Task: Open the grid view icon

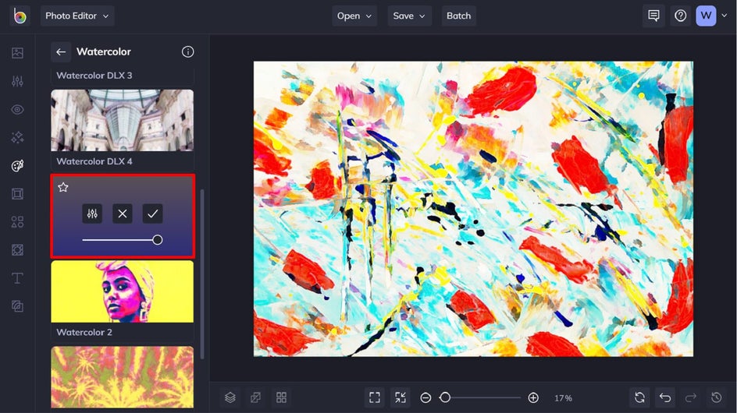Action: pyautogui.click(x=282, y=398)
